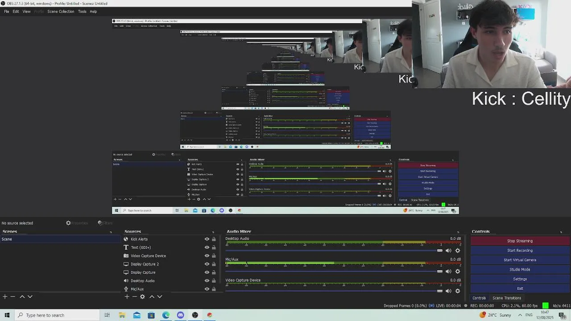Hide the Video Capture Device source
571x321 pixels.
207,256
